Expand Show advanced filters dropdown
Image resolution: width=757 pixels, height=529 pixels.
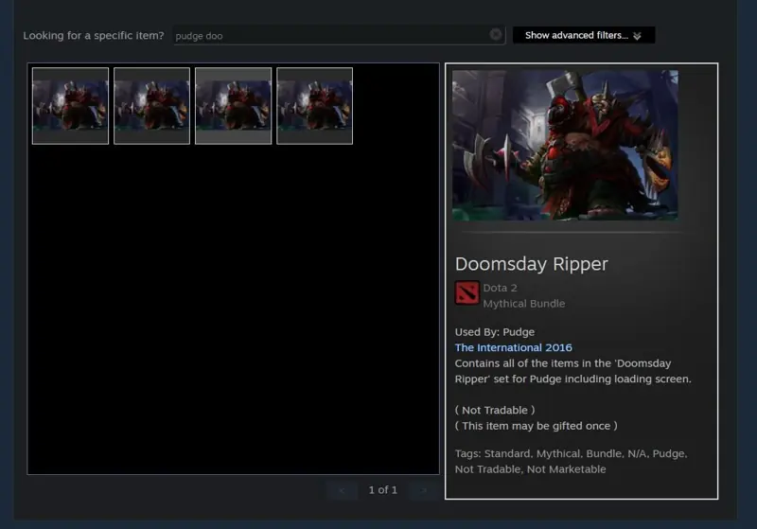[x=584, y=35]
